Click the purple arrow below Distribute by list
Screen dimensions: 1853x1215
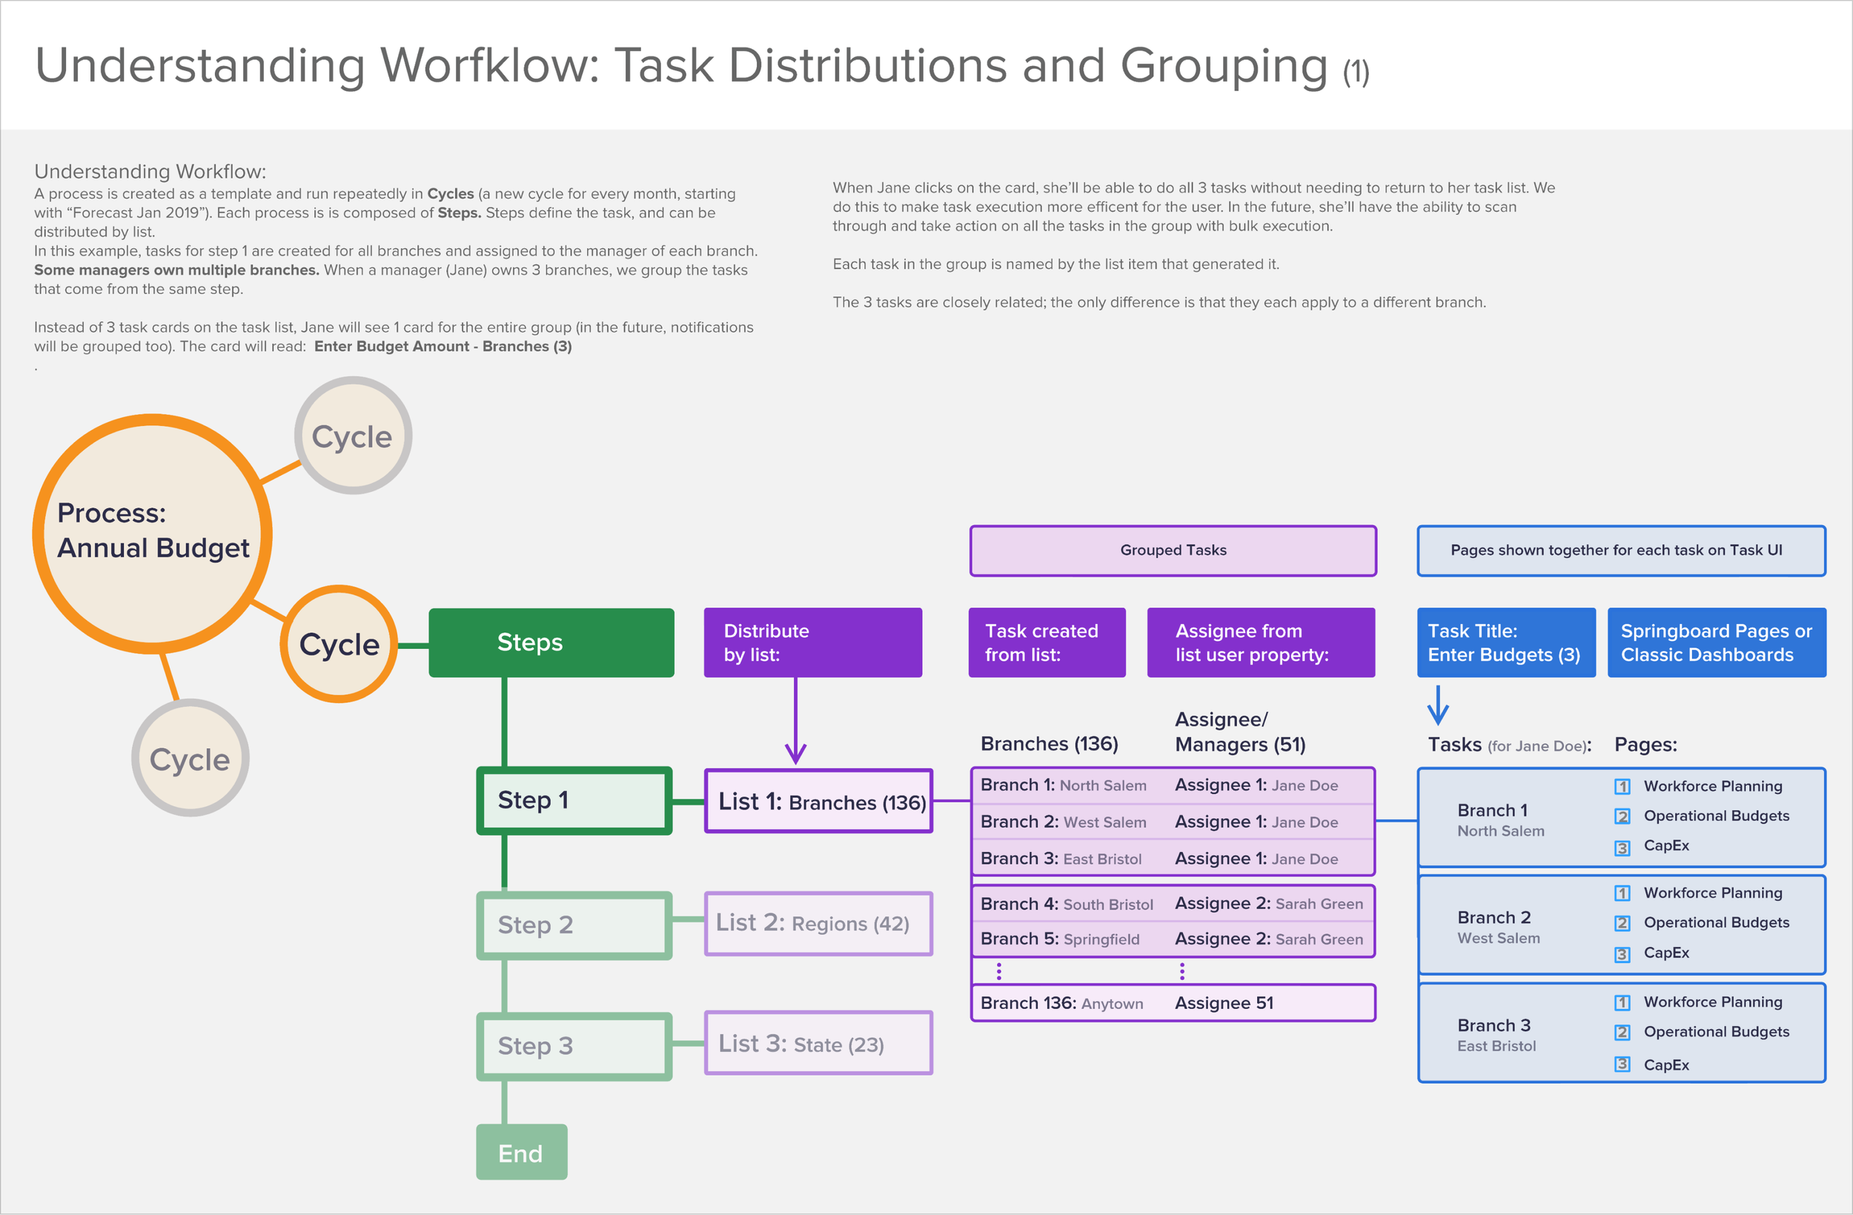[x=795, y=722]
